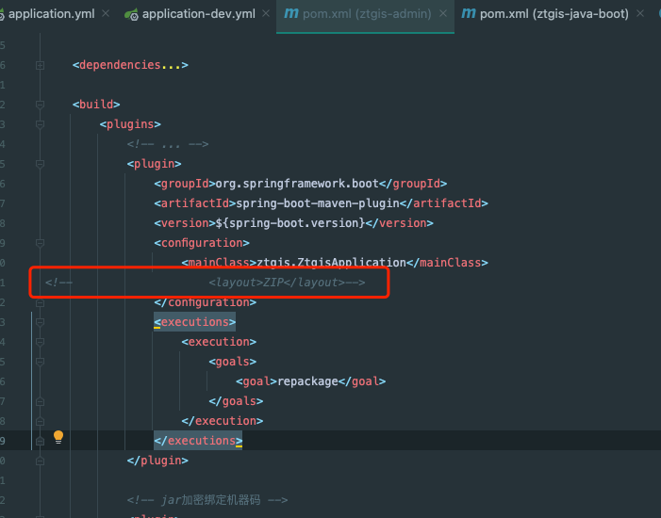Image resolution: width=661 pixels, height=518 pixels.
Task: Close the application.yml tab
Action: [x=105, y=15]
